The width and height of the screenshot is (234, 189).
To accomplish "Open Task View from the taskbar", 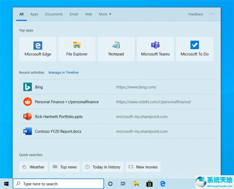I will pos(123,184).
